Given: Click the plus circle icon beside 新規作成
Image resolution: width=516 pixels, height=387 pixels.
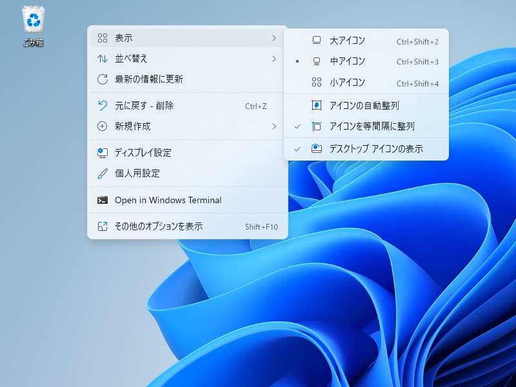Looking at the screenshot, I should click(103, 126).
